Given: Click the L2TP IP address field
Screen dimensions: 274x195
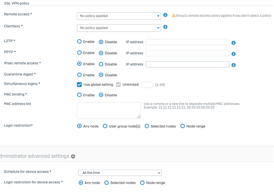Looking at the screenshot, I should [x=187, y=42].
